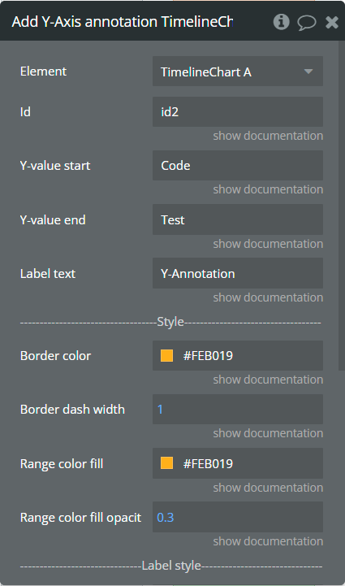Click the Border color orange swatch
The width and height of the screenshot is (345, 586).
point(166,355)
